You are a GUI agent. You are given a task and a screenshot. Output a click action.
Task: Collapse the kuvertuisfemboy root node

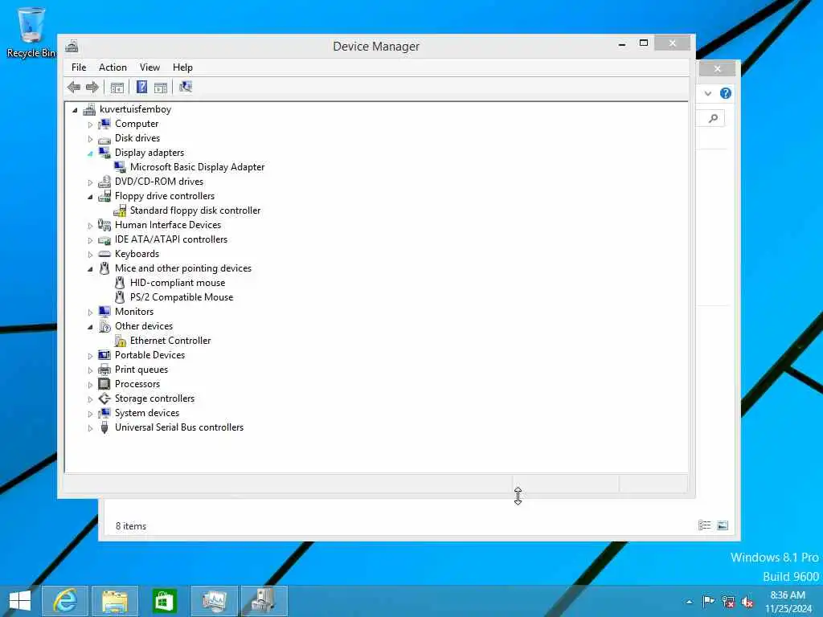[75, 110]
